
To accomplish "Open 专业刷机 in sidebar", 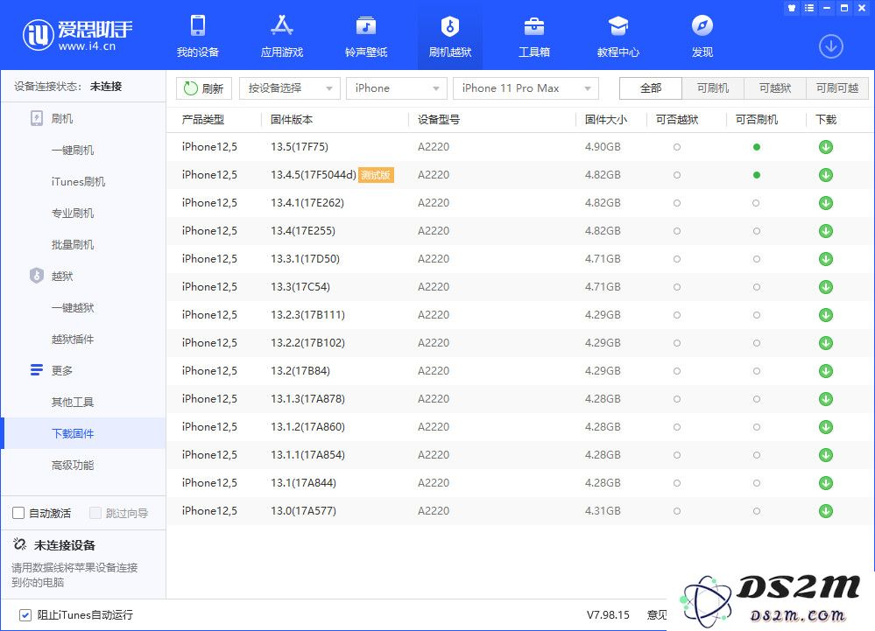I will [73, 213].
